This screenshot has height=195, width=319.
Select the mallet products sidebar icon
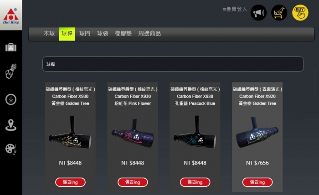pyautogui.click(x=11, y=72)
